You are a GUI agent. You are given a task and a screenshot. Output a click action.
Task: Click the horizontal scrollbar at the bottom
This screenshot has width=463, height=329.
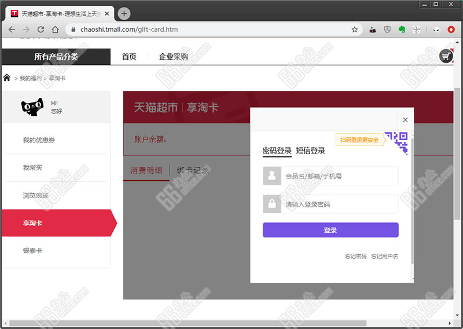[188, 323]
